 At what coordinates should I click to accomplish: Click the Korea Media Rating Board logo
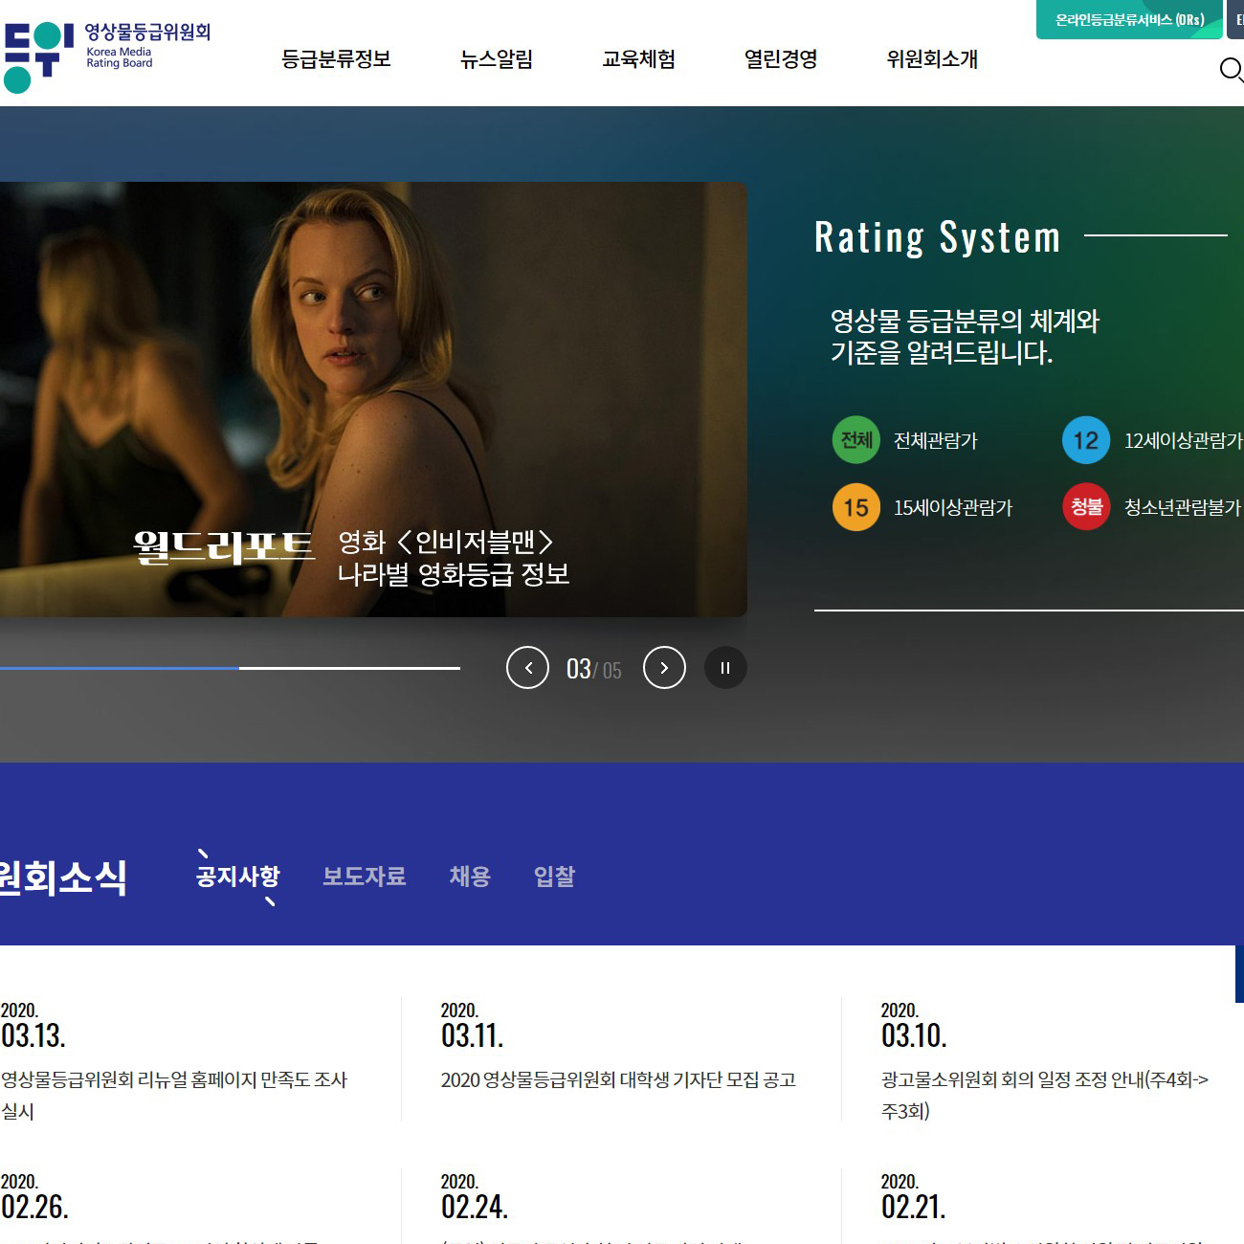pyautogui.click(x=105, y=57)
